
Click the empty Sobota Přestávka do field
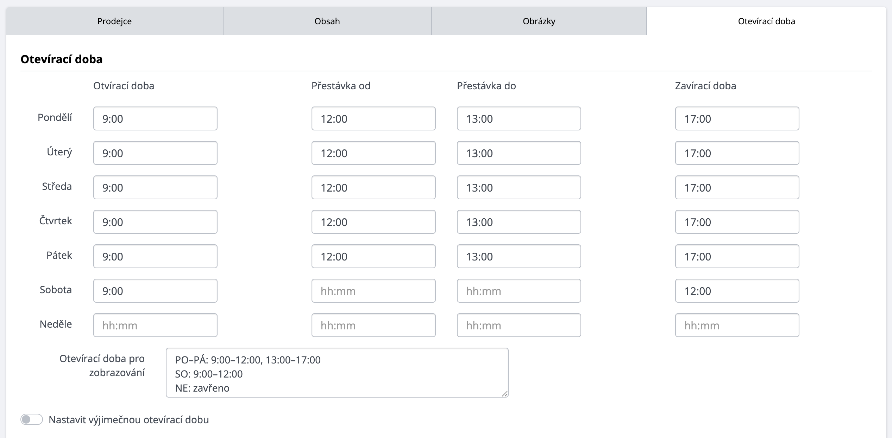tap(519, 291)
